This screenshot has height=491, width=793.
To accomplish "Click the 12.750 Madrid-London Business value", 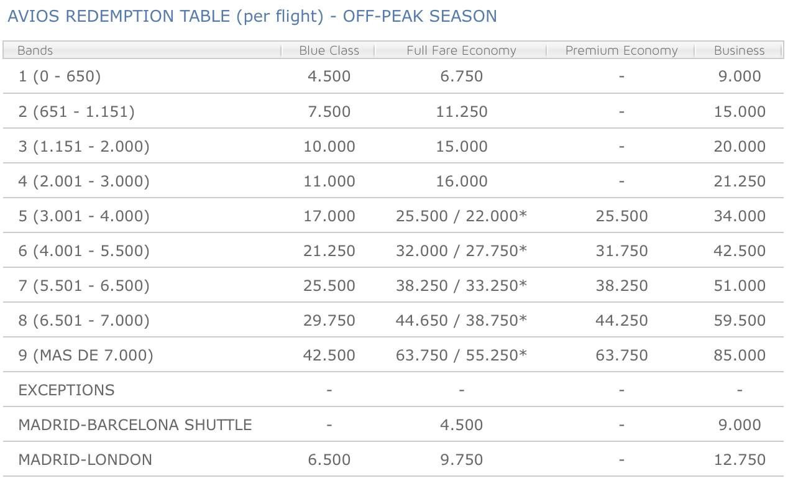I will click(x=740, y=459).
